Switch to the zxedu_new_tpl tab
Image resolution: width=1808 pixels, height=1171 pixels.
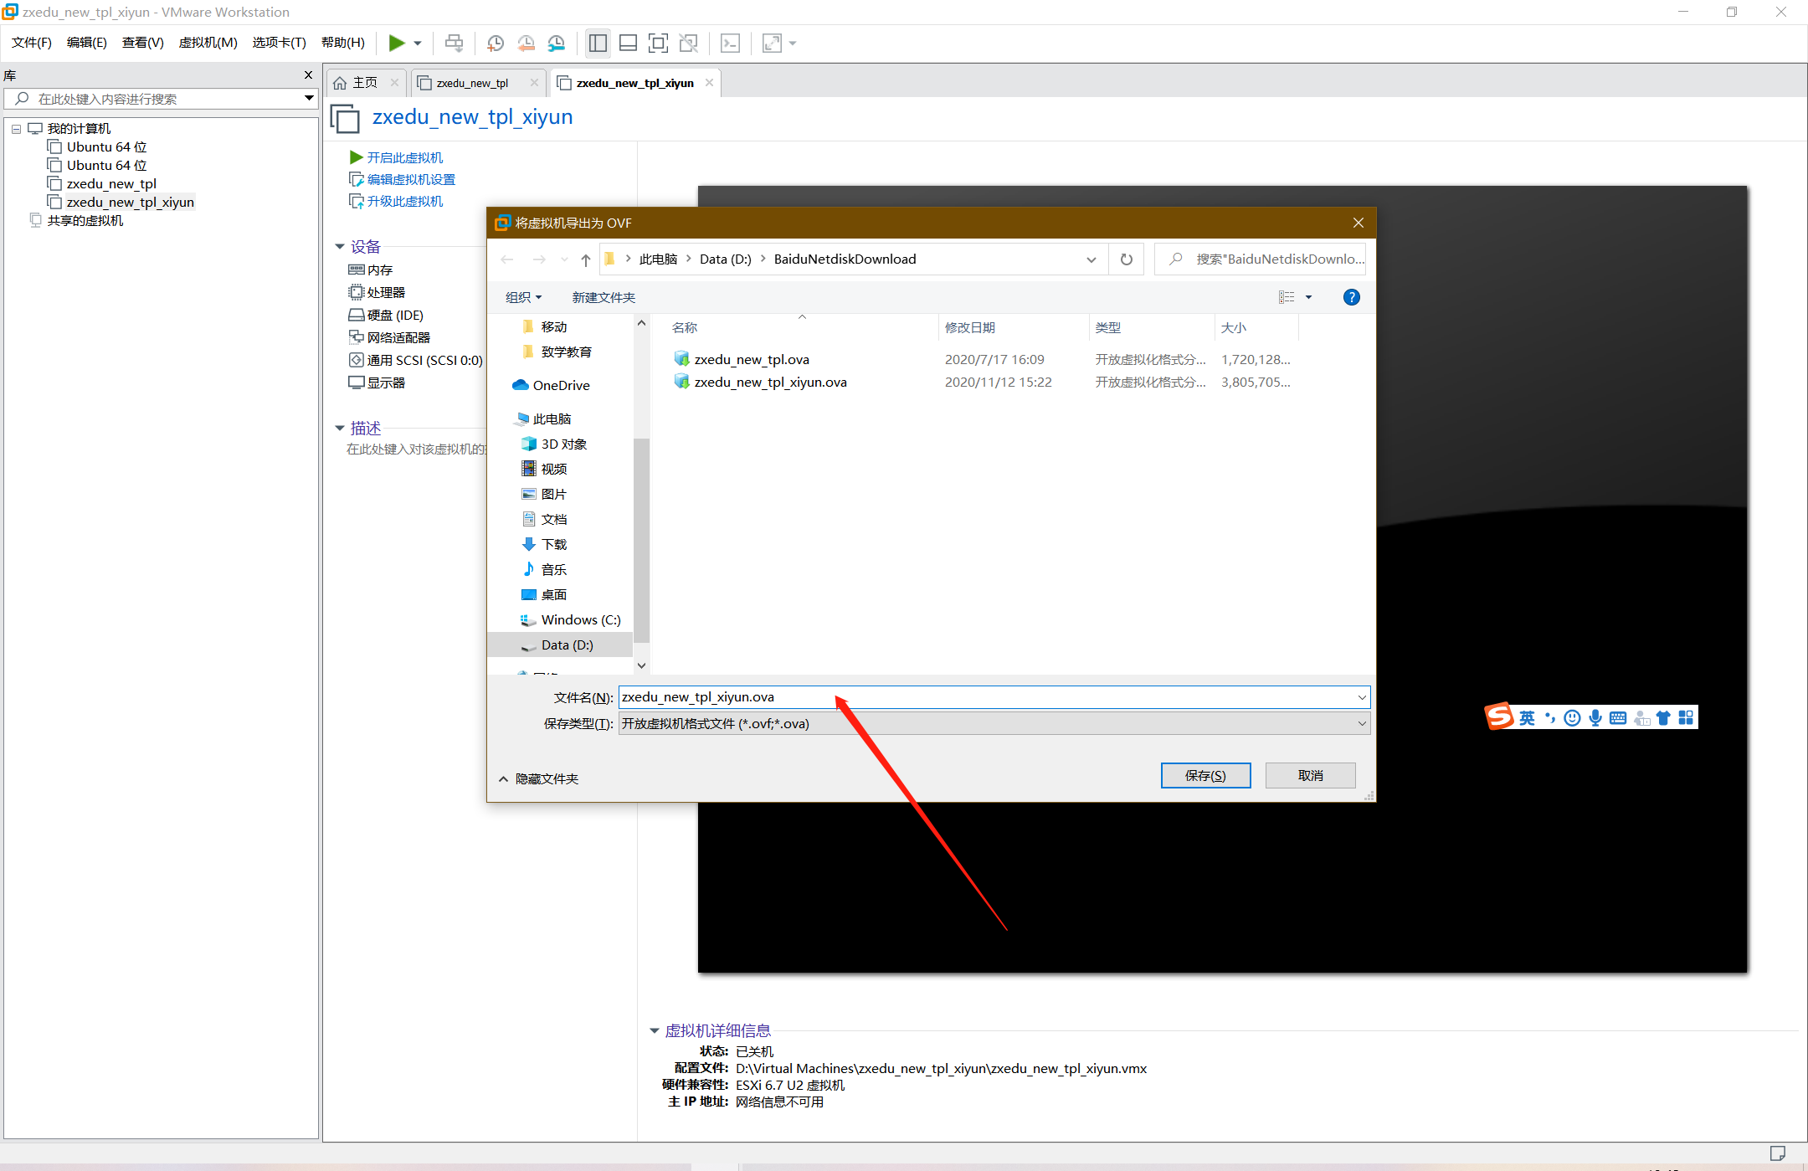pos(472,83)
